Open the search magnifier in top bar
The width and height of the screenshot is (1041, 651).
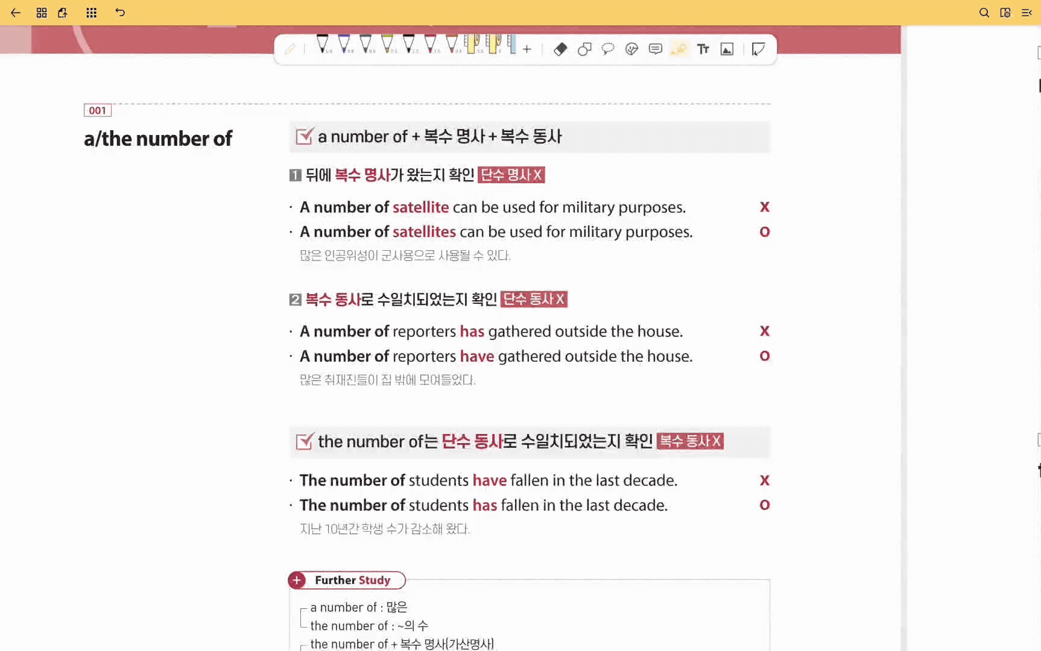(x=984, y=13)
